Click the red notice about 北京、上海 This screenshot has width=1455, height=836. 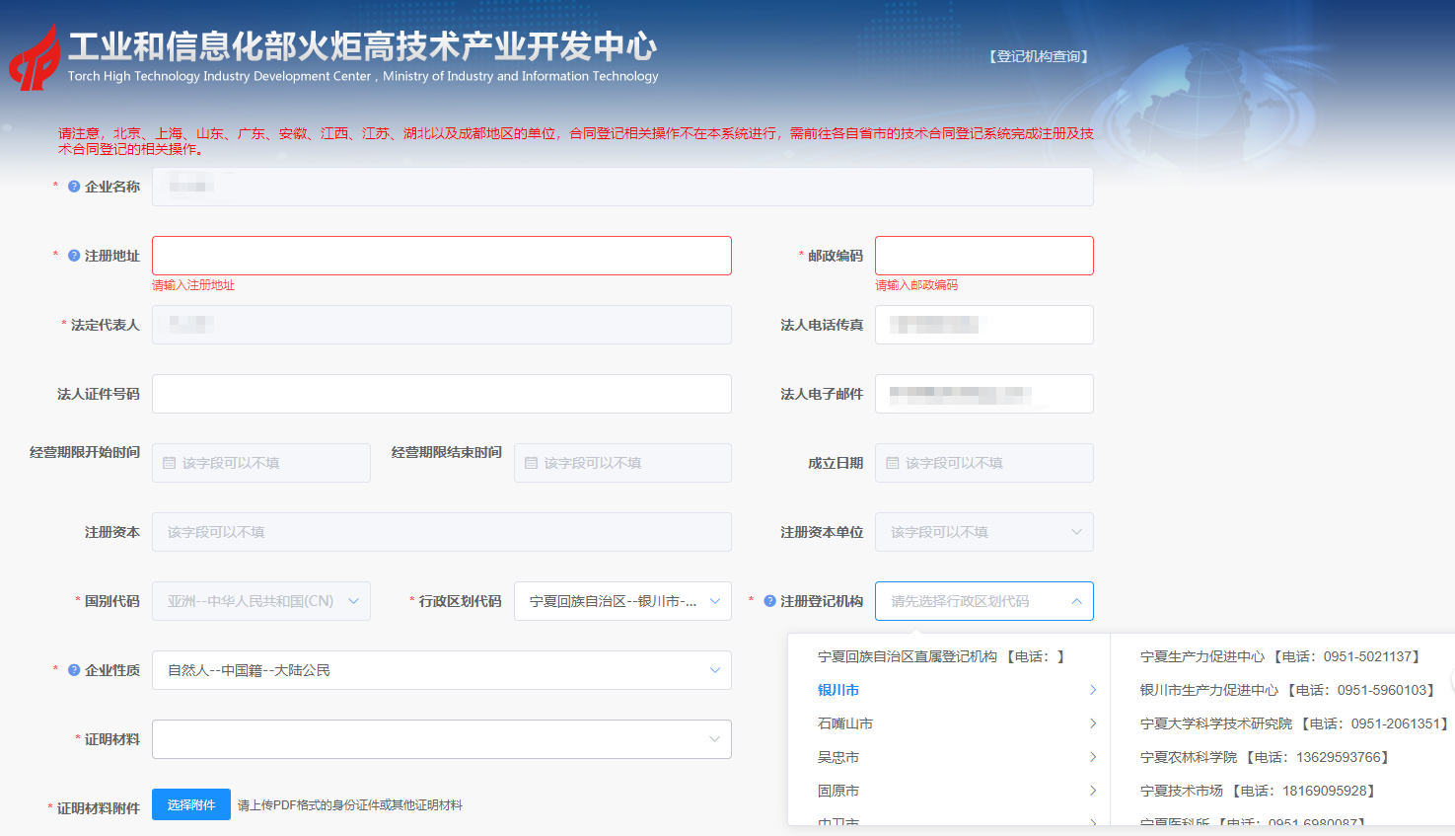click(575, 141)
